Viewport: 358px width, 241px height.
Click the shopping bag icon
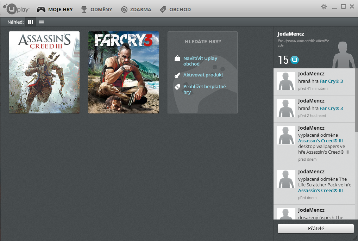coord(177,58)
